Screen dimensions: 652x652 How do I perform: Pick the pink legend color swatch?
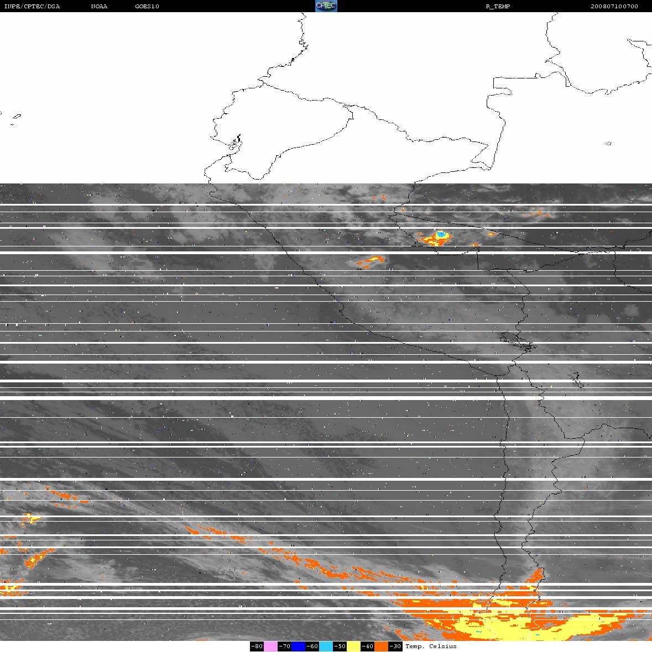pyautogui.click(x=270, y=646)
